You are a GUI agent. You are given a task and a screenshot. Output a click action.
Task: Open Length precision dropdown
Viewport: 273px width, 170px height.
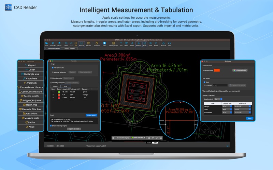tap(243, 106)
